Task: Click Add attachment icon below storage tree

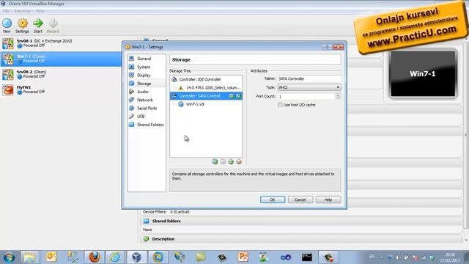Action: click(215, 161)
